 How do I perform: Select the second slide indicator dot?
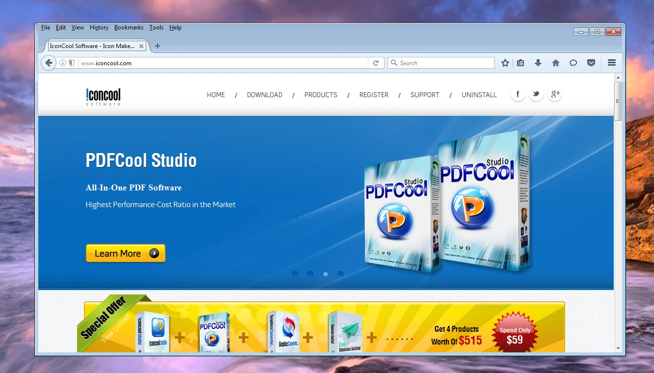click(310, 274)
